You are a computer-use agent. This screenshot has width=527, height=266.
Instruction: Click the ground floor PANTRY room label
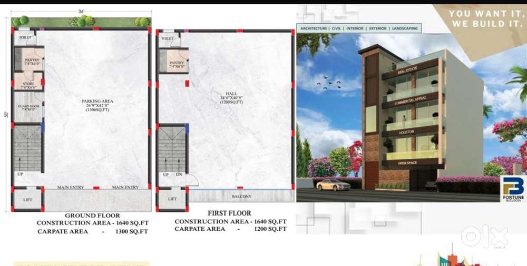point(32,62)
